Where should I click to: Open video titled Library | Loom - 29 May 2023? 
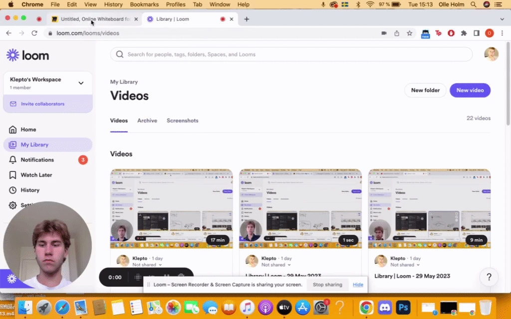click(412, 276)
